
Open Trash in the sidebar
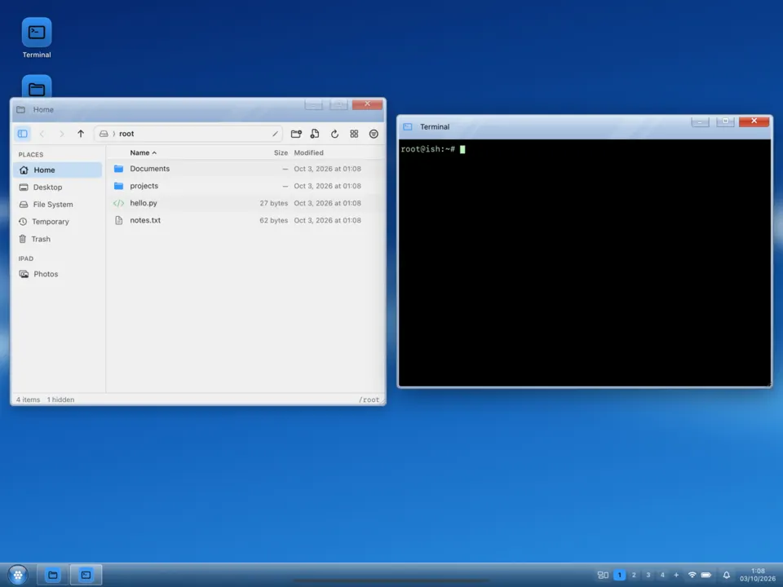point(57,239)
